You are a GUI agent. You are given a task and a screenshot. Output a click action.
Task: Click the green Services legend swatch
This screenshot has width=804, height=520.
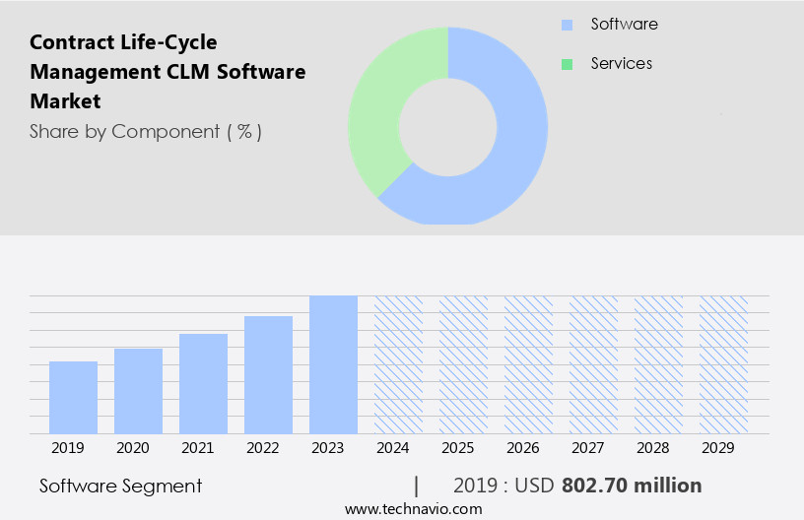[x=567, y=64]
